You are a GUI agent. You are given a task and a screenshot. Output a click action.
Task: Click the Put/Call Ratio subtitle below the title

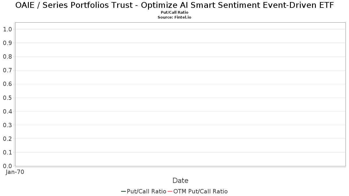click(x=174, y=12)
